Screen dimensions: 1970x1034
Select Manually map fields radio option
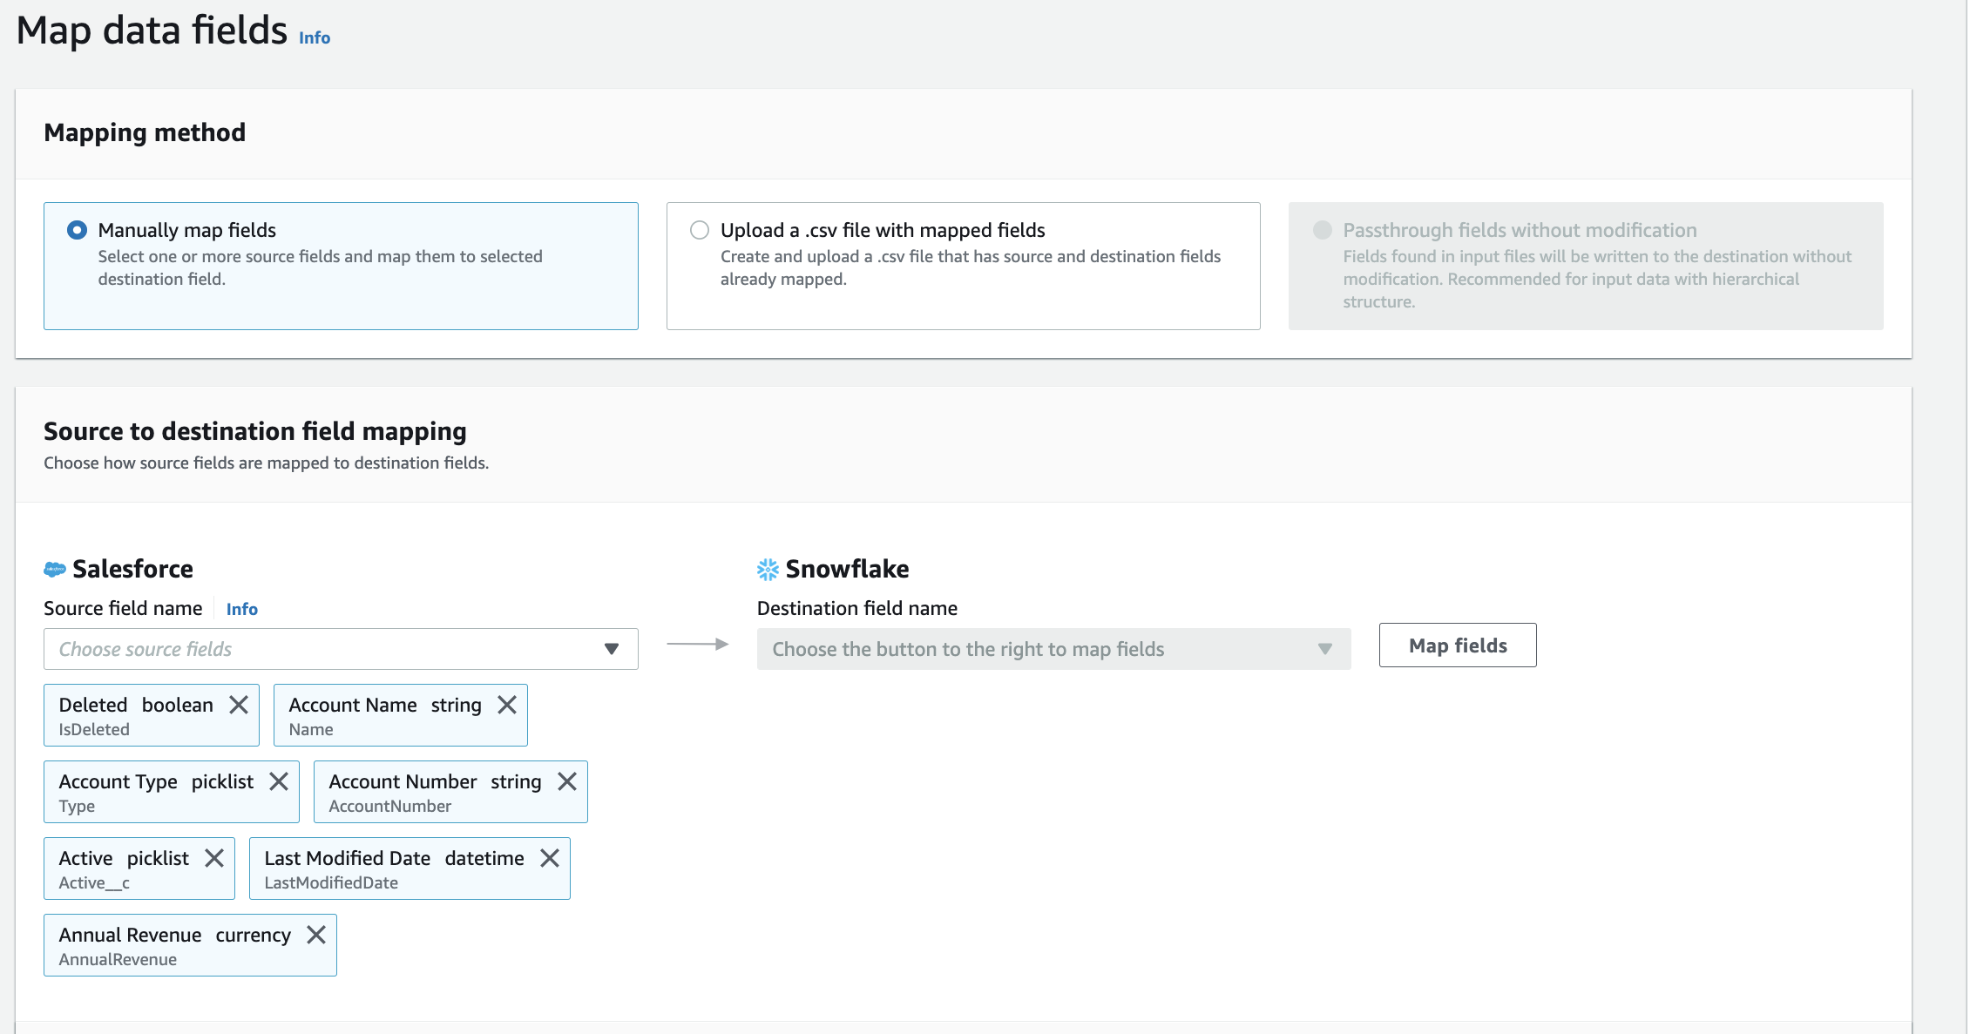(78, 230)
